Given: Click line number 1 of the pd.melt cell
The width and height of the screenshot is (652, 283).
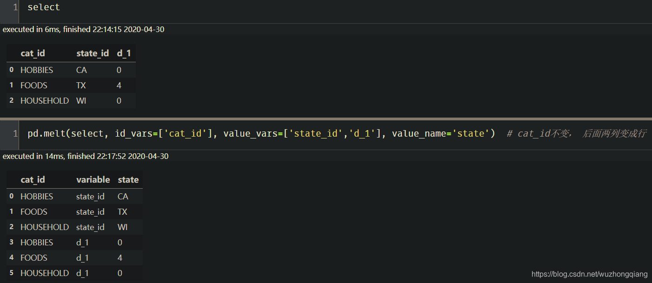Looking at the screenshot, I should [15, 133].
